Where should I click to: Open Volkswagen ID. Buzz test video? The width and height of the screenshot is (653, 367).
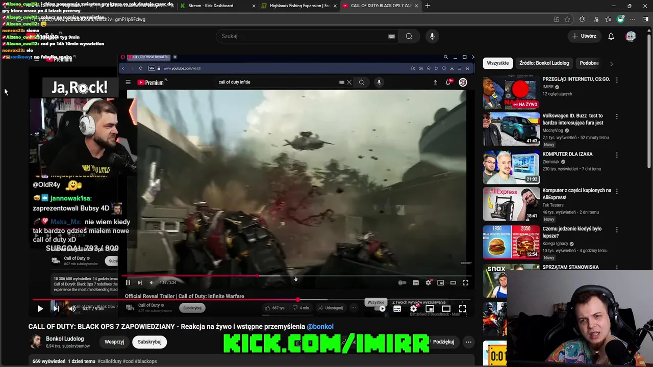511,129
